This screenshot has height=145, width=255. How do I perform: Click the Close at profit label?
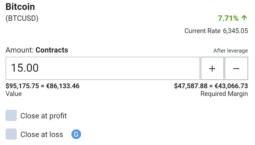(43, 116)
